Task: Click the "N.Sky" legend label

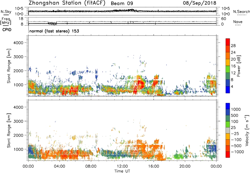Action: [x=6, y=12]
